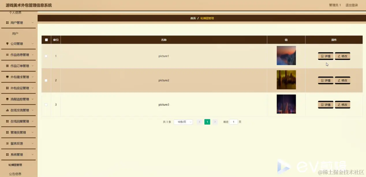Click the picture1 name cell

click(x=164, y=56)
